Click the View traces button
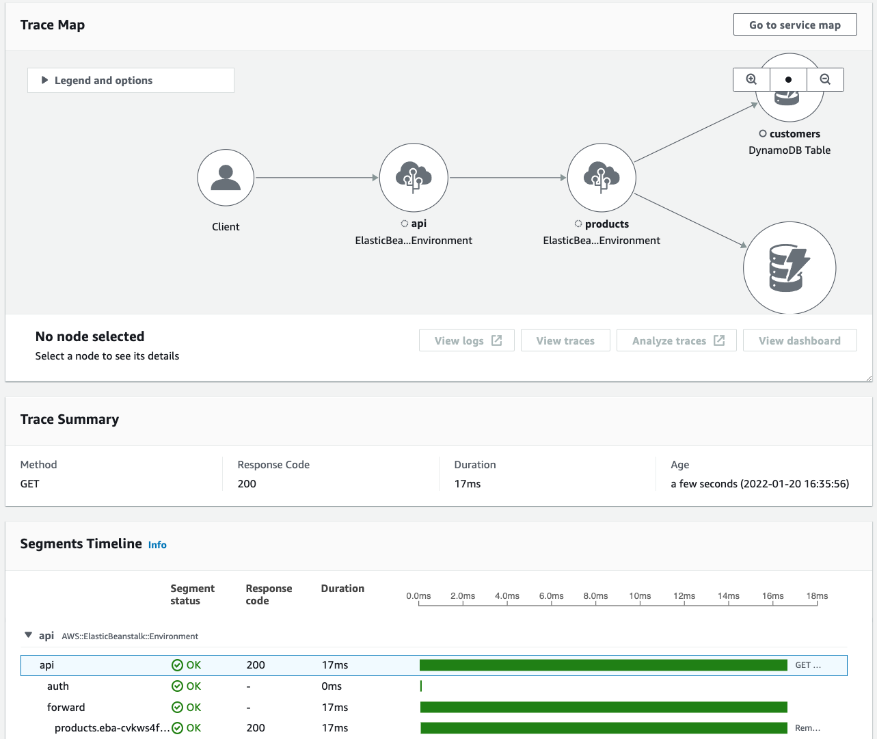The height and width of the screenshot is (739, 877). tap(565, 340)
